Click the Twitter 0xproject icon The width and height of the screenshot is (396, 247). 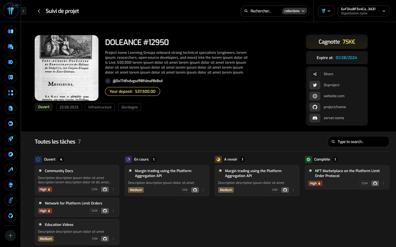315,85
